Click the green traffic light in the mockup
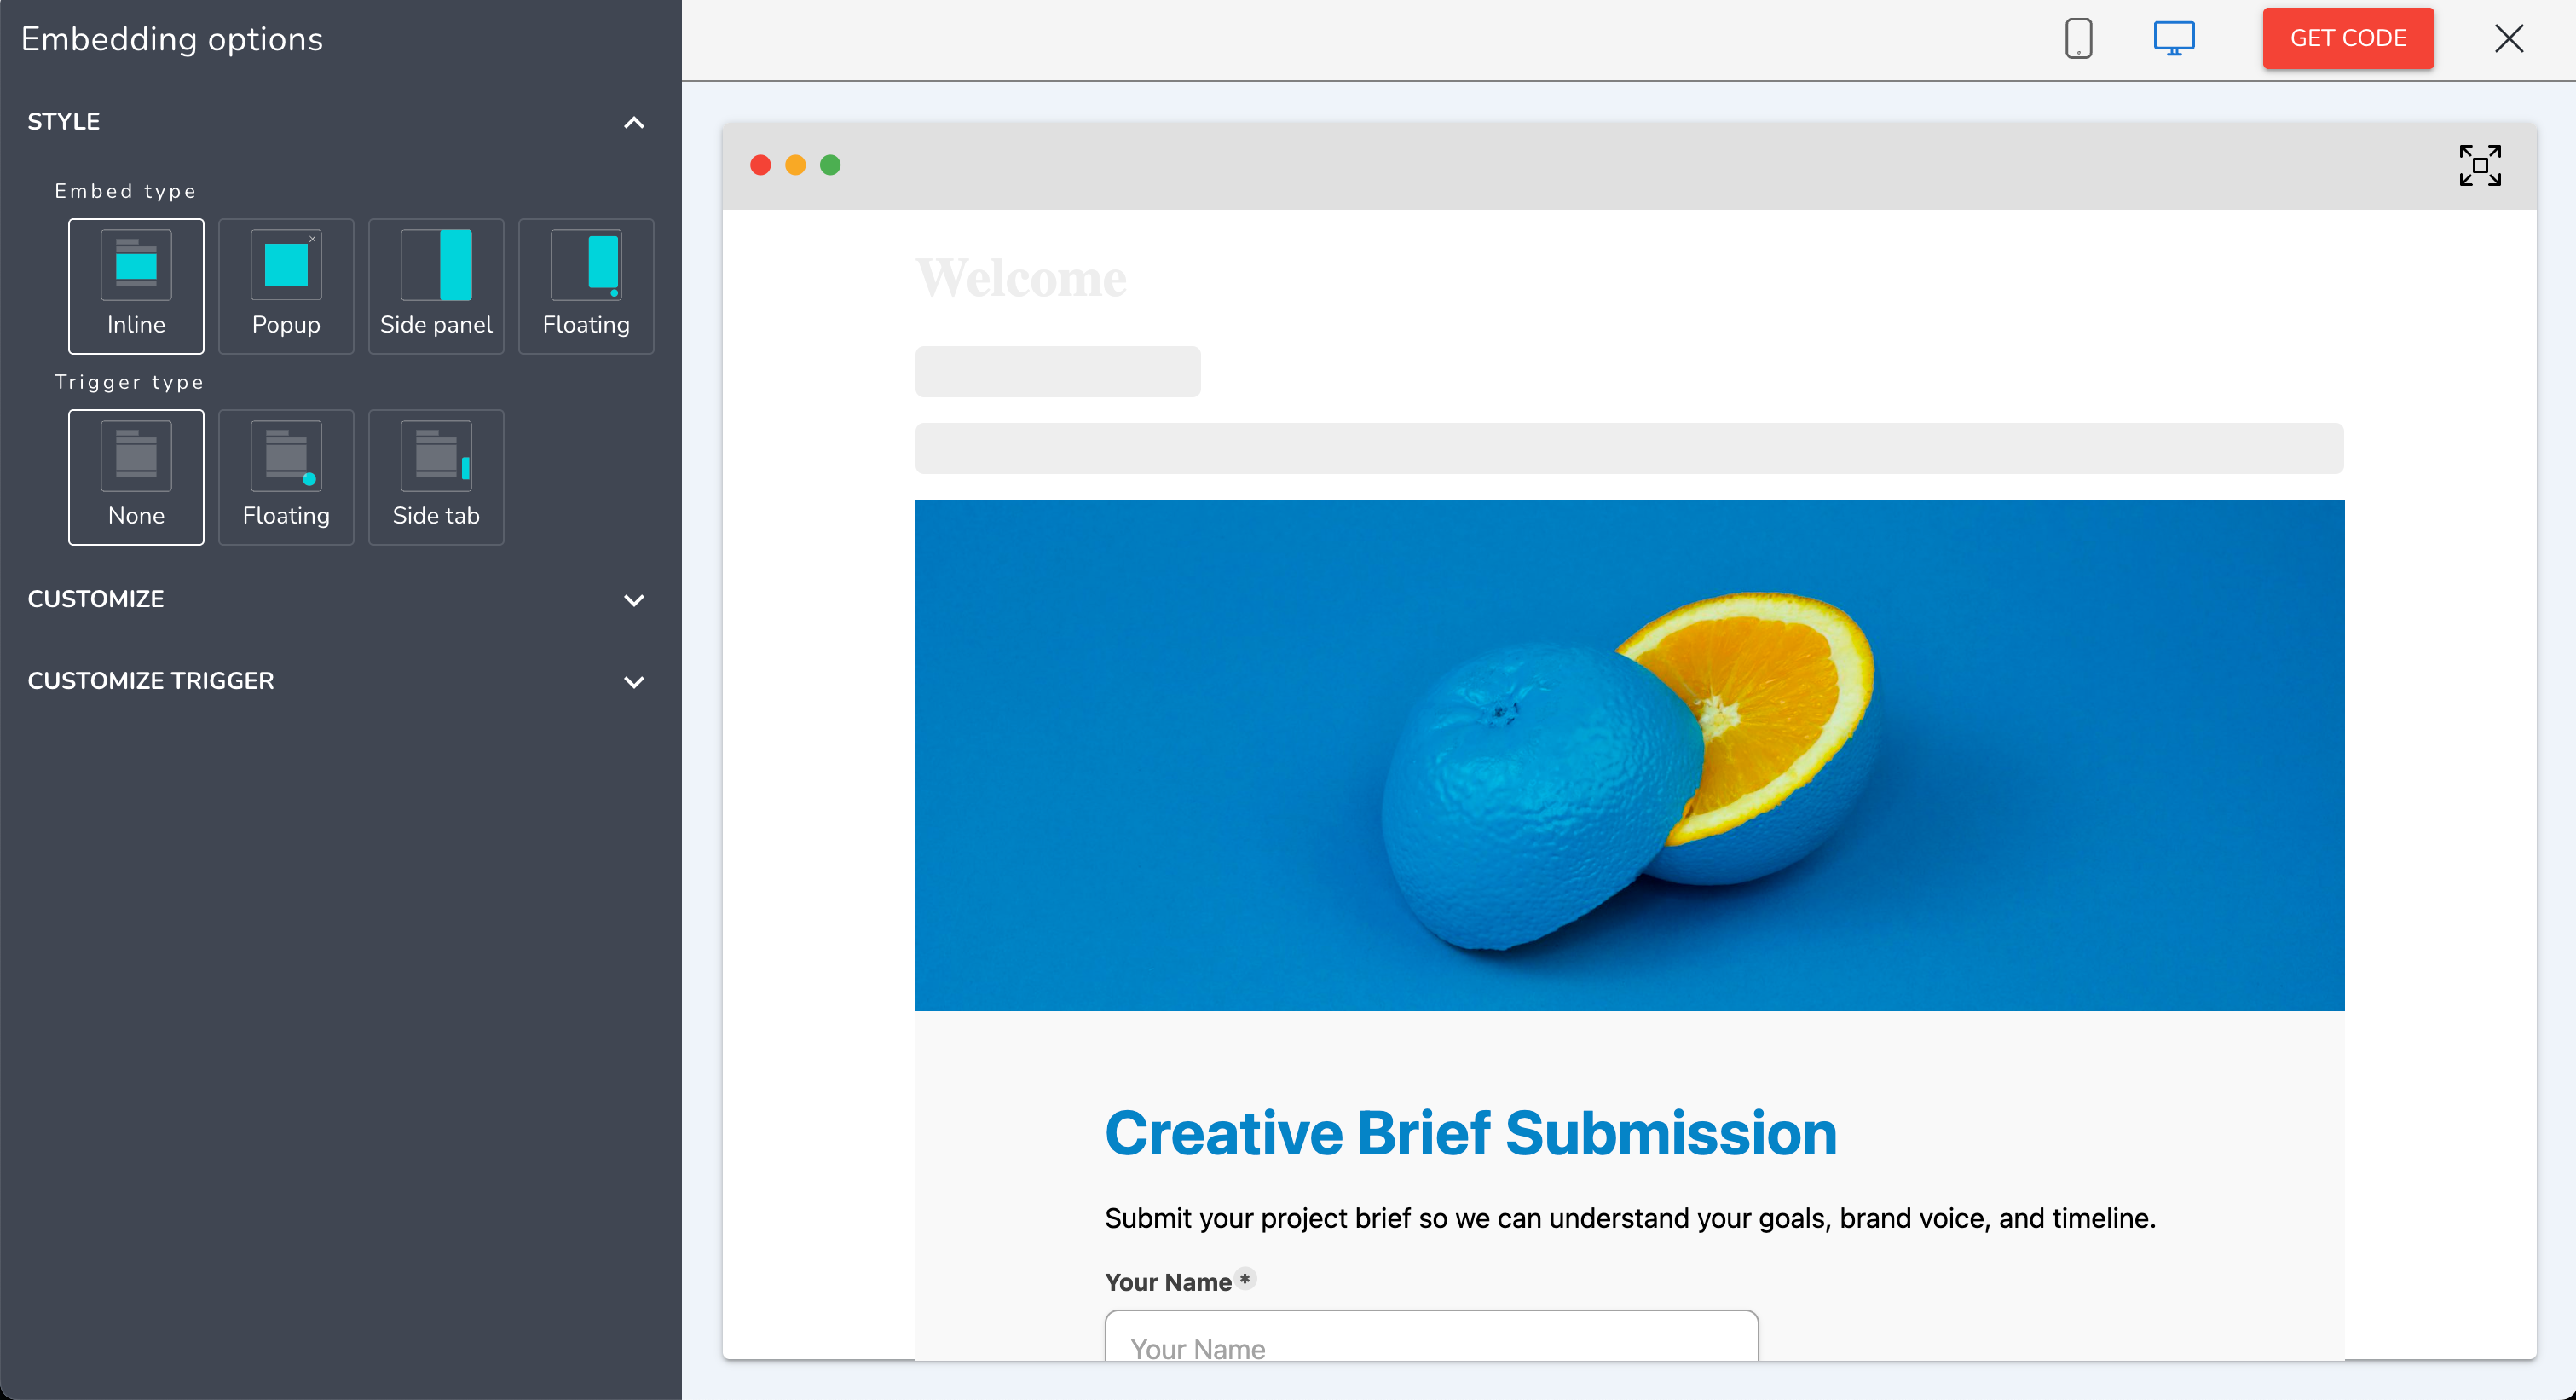This screenshot has width=2576, height=1400. click(831, 164)
